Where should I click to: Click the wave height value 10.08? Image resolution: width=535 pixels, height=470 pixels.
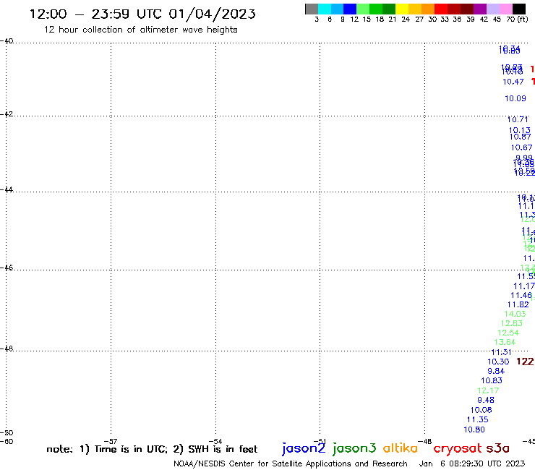click(481, 410)
